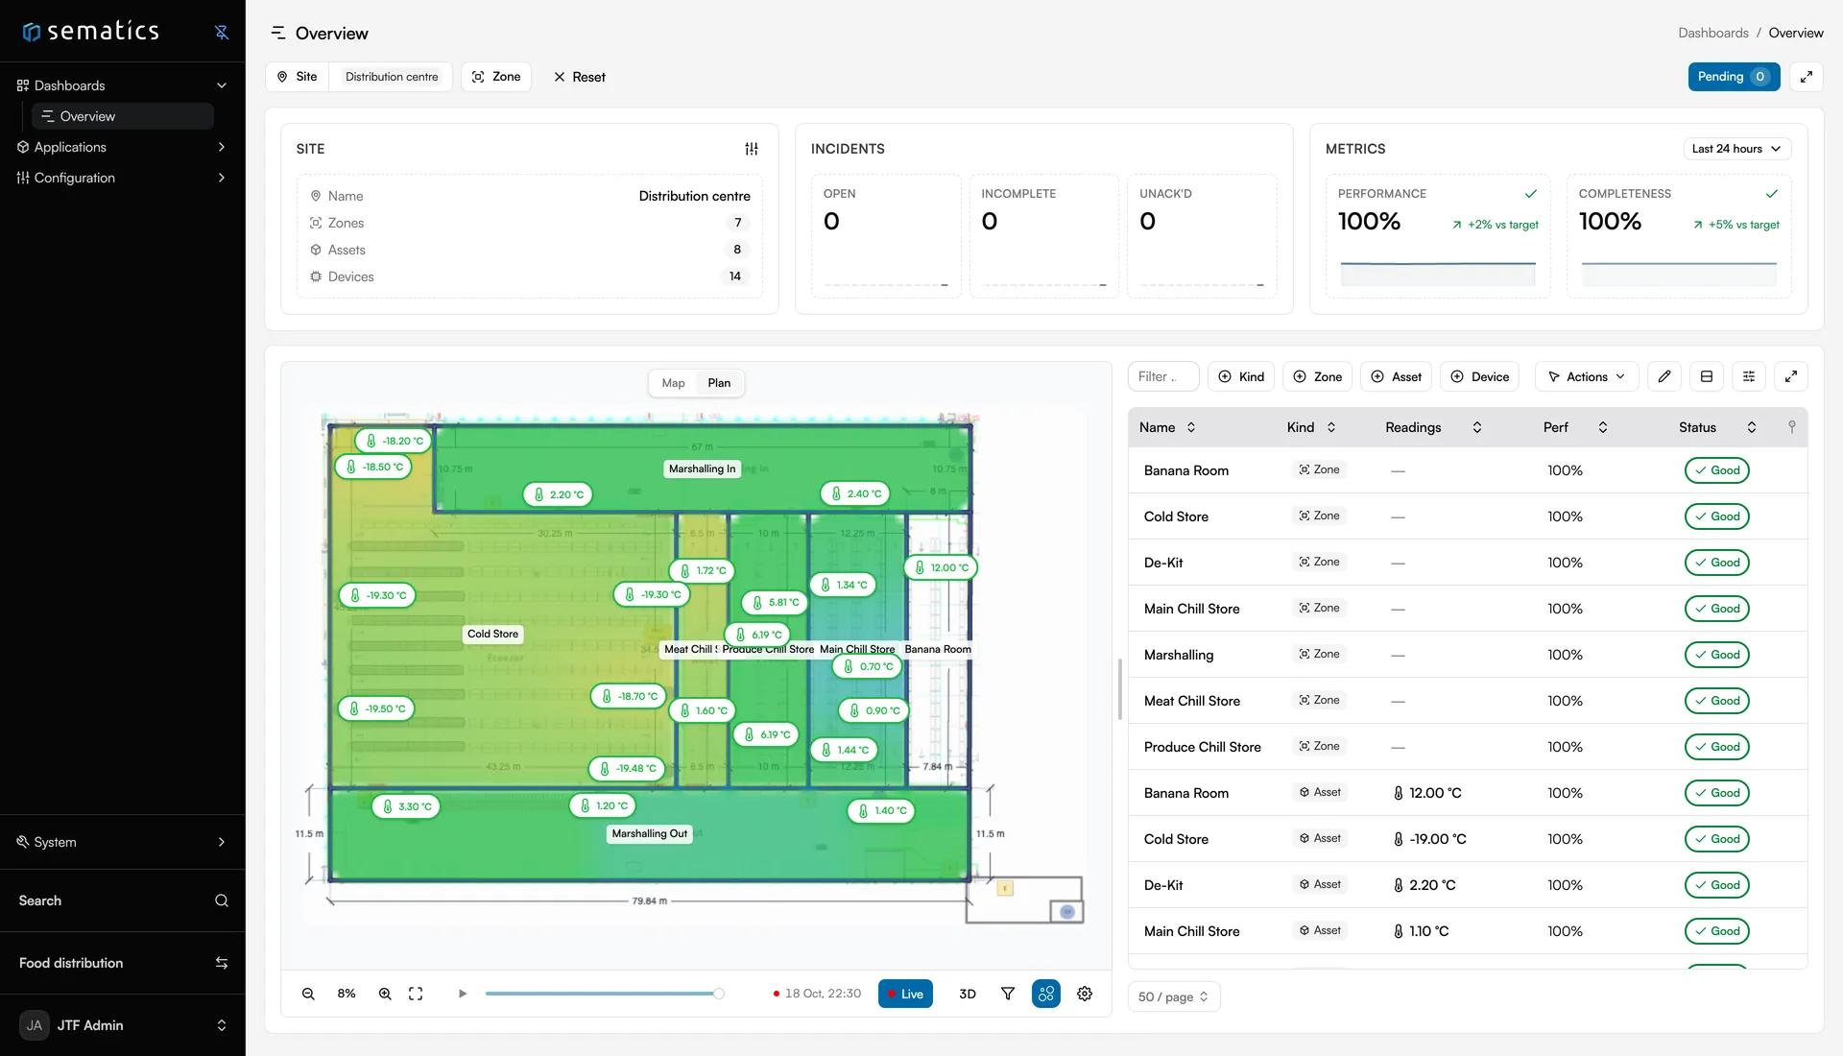Click the Pending button
Viewport: 1843px width, 1056px height.
tap(1734, 77)
